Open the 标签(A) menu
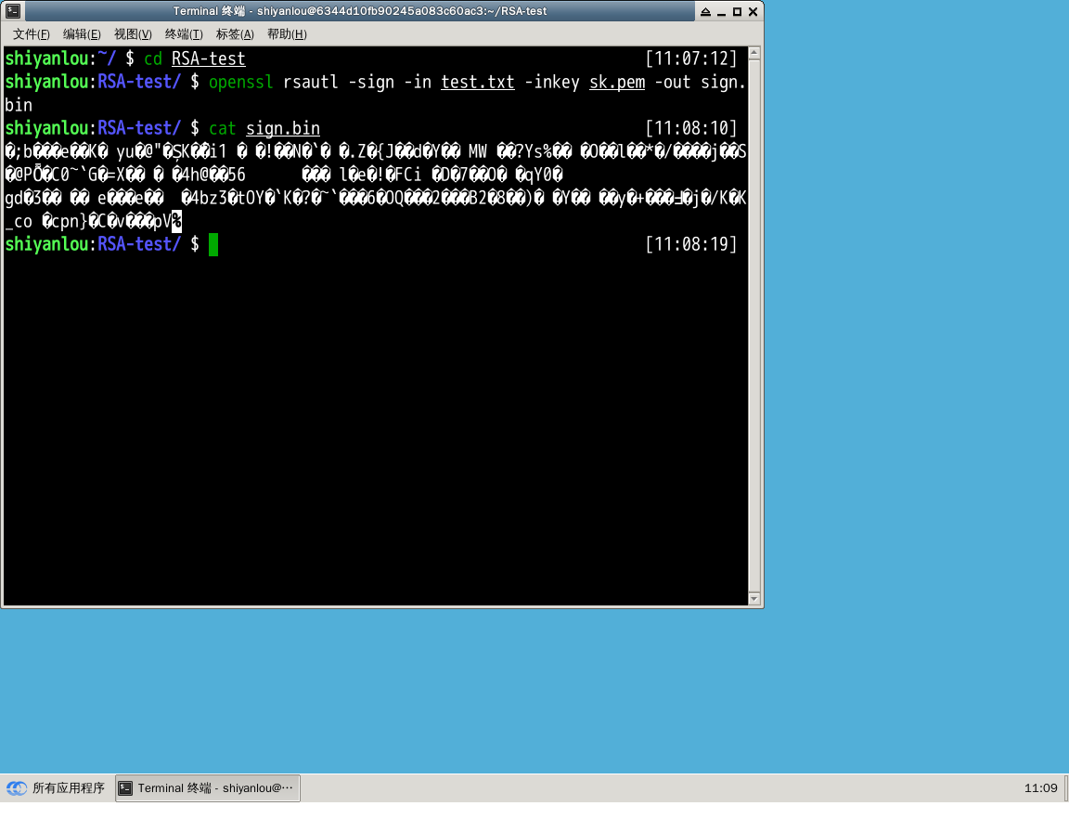The height and width of the screenshot is (832, 1069). [x=235, y=34]
